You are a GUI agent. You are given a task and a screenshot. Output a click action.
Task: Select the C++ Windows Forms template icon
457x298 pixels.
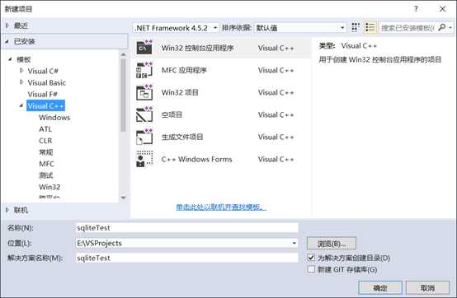click(144, 159)
